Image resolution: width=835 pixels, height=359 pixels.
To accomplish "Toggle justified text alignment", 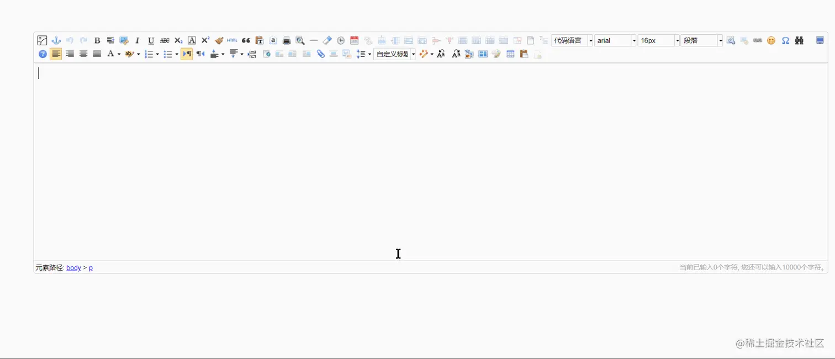I will click(x=97, y=54).
